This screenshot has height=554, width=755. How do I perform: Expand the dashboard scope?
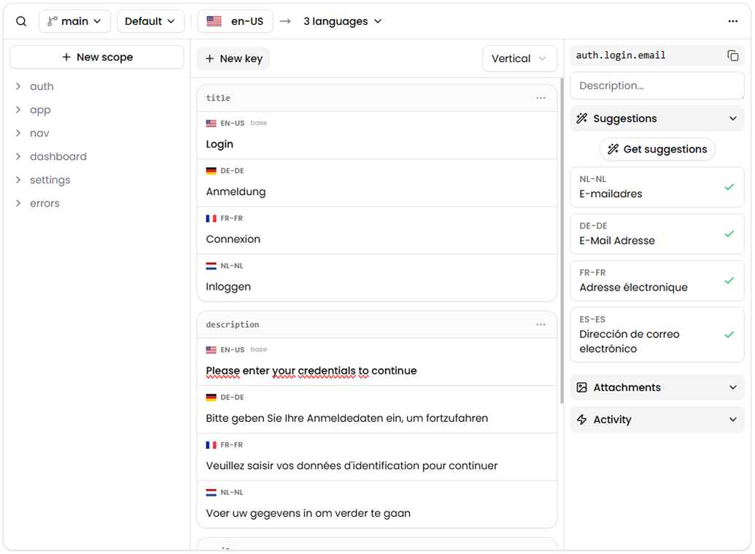(x=18, y=156)
